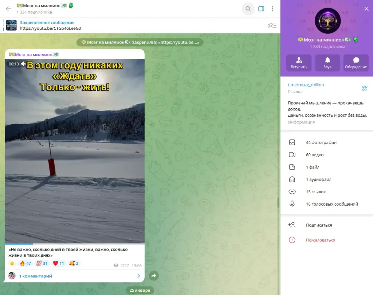This screenshot has width=373, height=295.
Task: Click the headphones audio icon
Action: tap(292, 179)
